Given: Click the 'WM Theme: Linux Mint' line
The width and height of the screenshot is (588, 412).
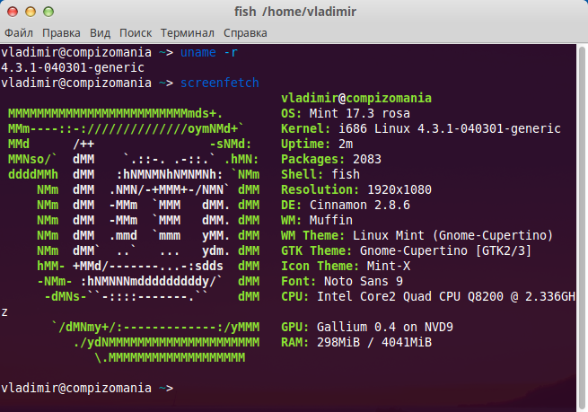Looking at the screenshot, I should pos(417,235).
